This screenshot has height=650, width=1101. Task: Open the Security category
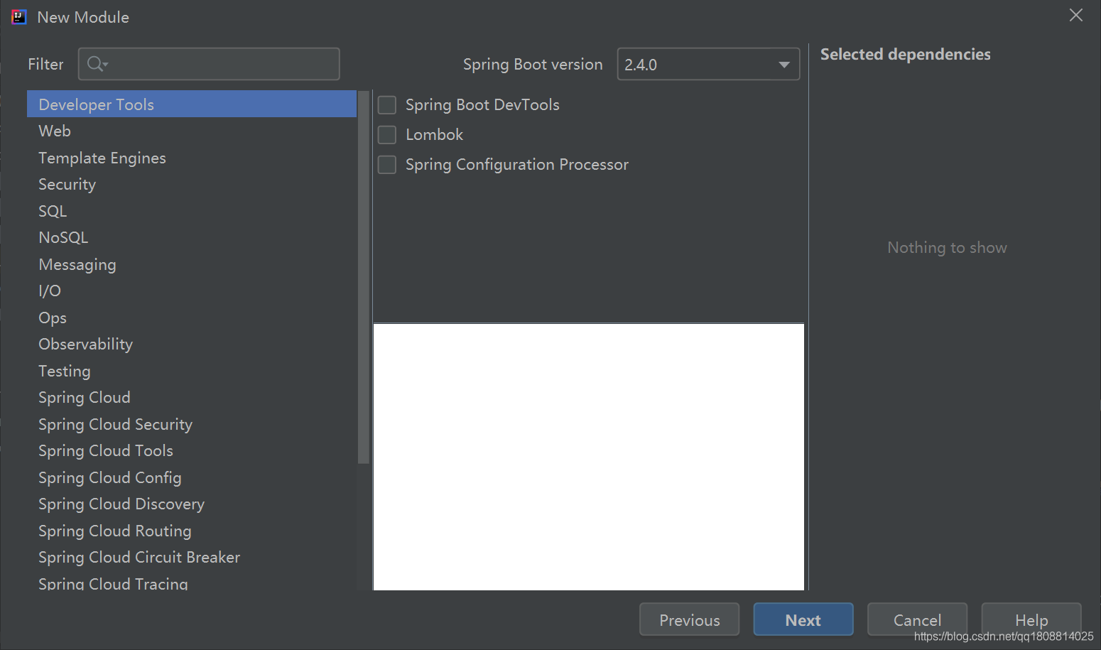tap(67, 185)
